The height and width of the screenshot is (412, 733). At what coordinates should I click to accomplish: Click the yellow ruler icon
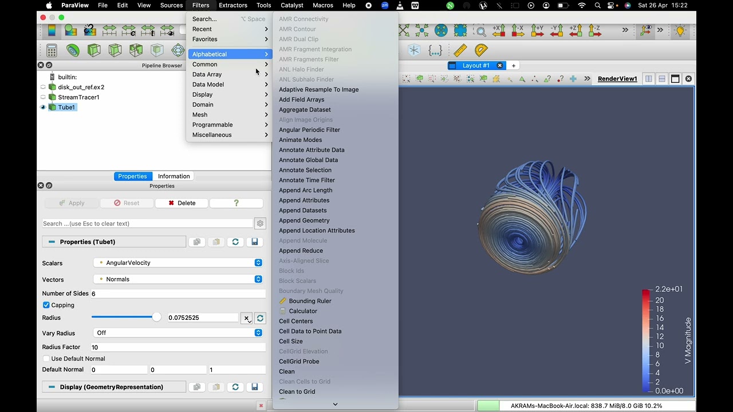(460, 50)
